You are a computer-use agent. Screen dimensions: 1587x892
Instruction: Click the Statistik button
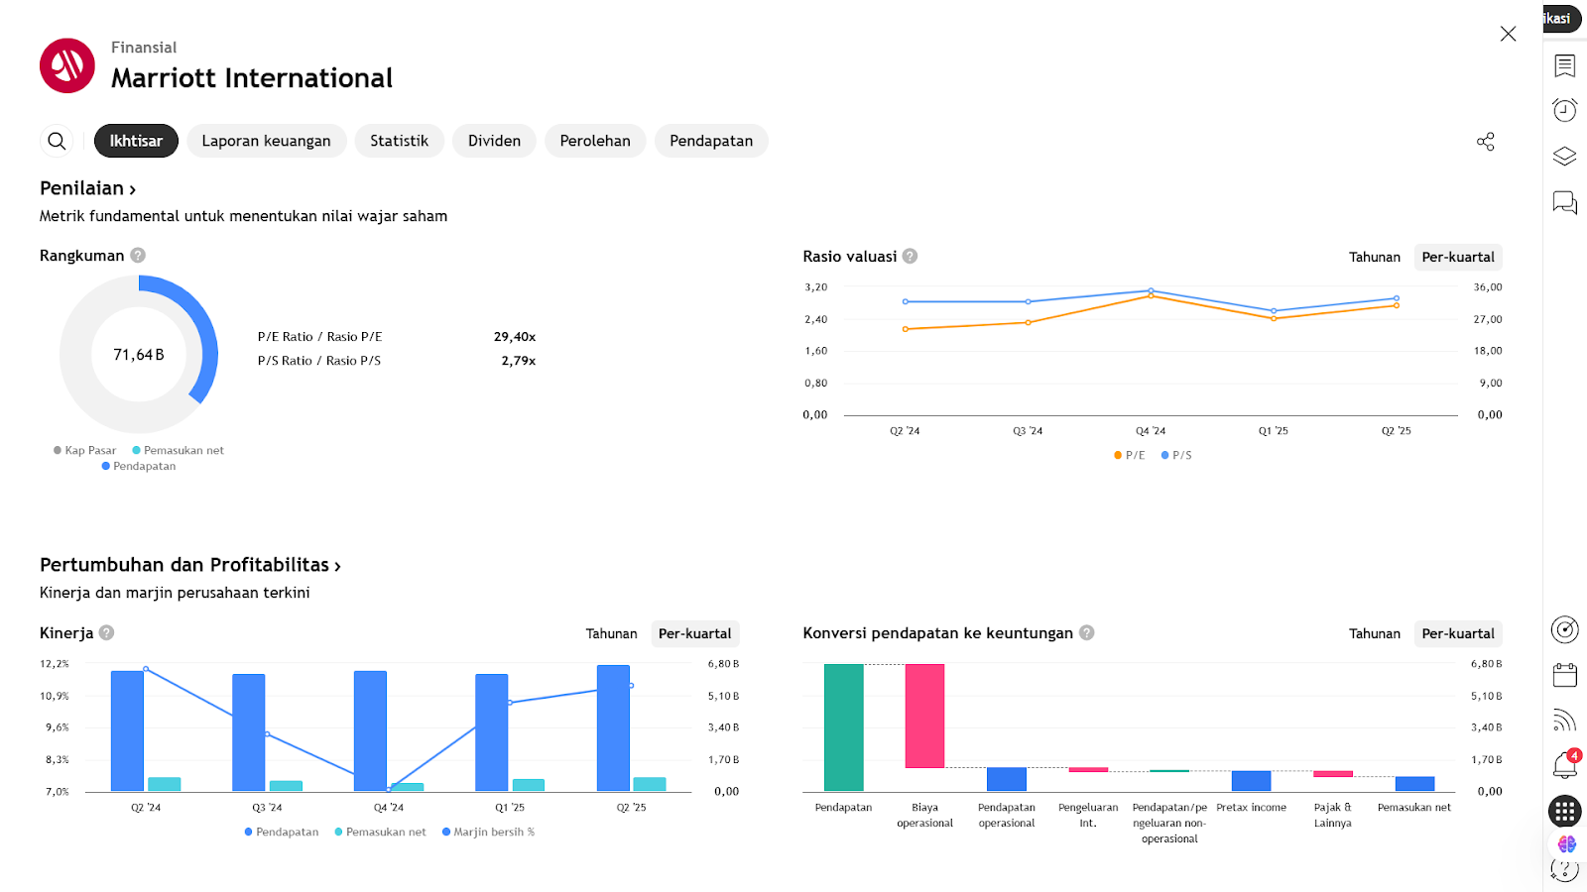(399, 141)
